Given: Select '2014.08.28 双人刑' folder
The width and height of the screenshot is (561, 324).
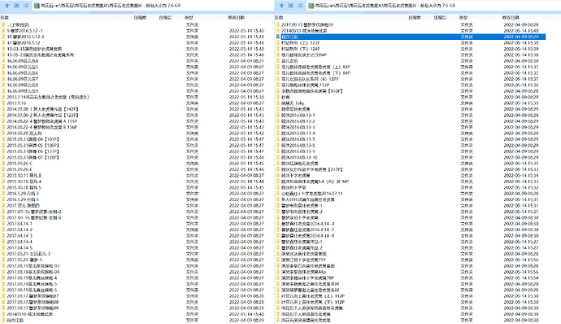Looking at the screenshot, I should pyautogui.click(x=24, y=133).
